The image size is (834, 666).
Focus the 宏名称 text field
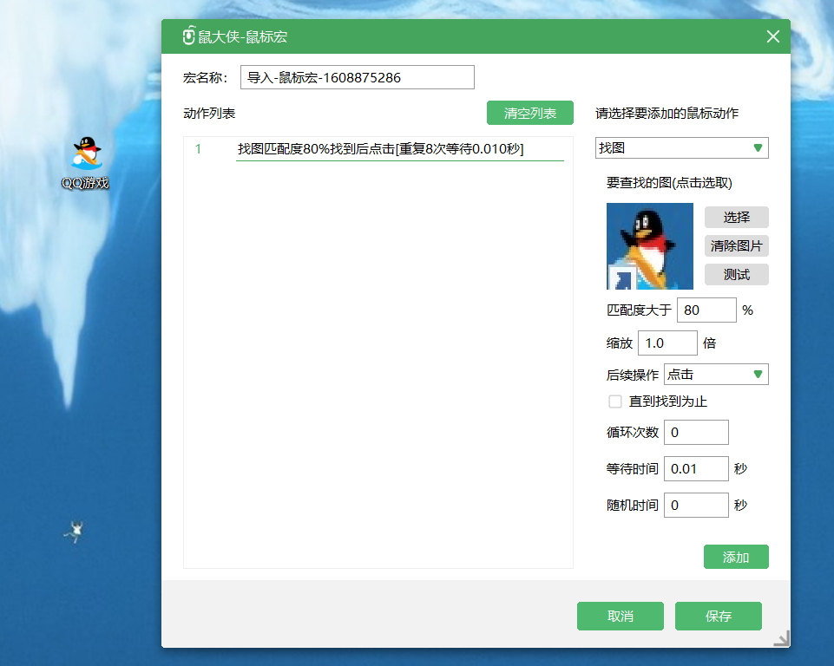coord(357,77)
